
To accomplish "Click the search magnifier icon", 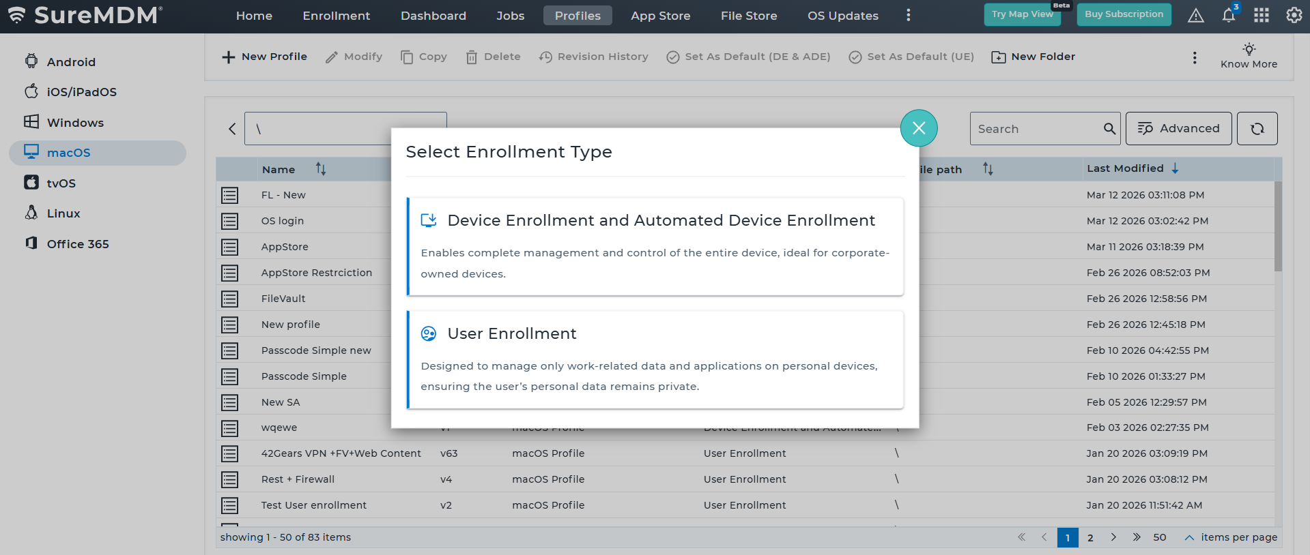I will tap(1109, 129).
